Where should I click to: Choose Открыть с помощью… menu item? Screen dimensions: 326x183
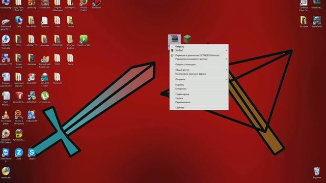[186, 65]
